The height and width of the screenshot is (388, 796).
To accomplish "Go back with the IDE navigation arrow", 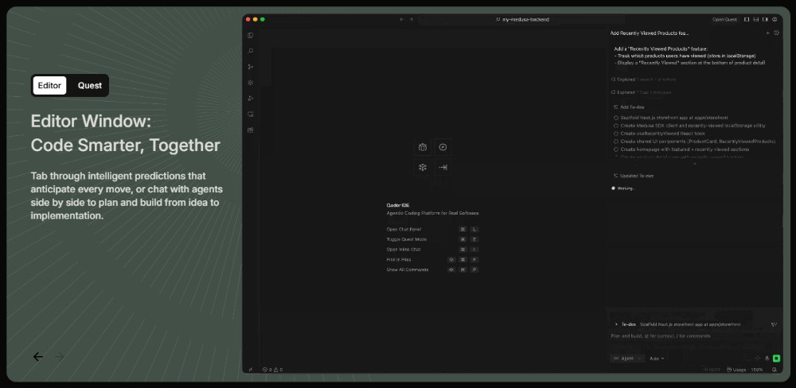I will coord(401,19).
